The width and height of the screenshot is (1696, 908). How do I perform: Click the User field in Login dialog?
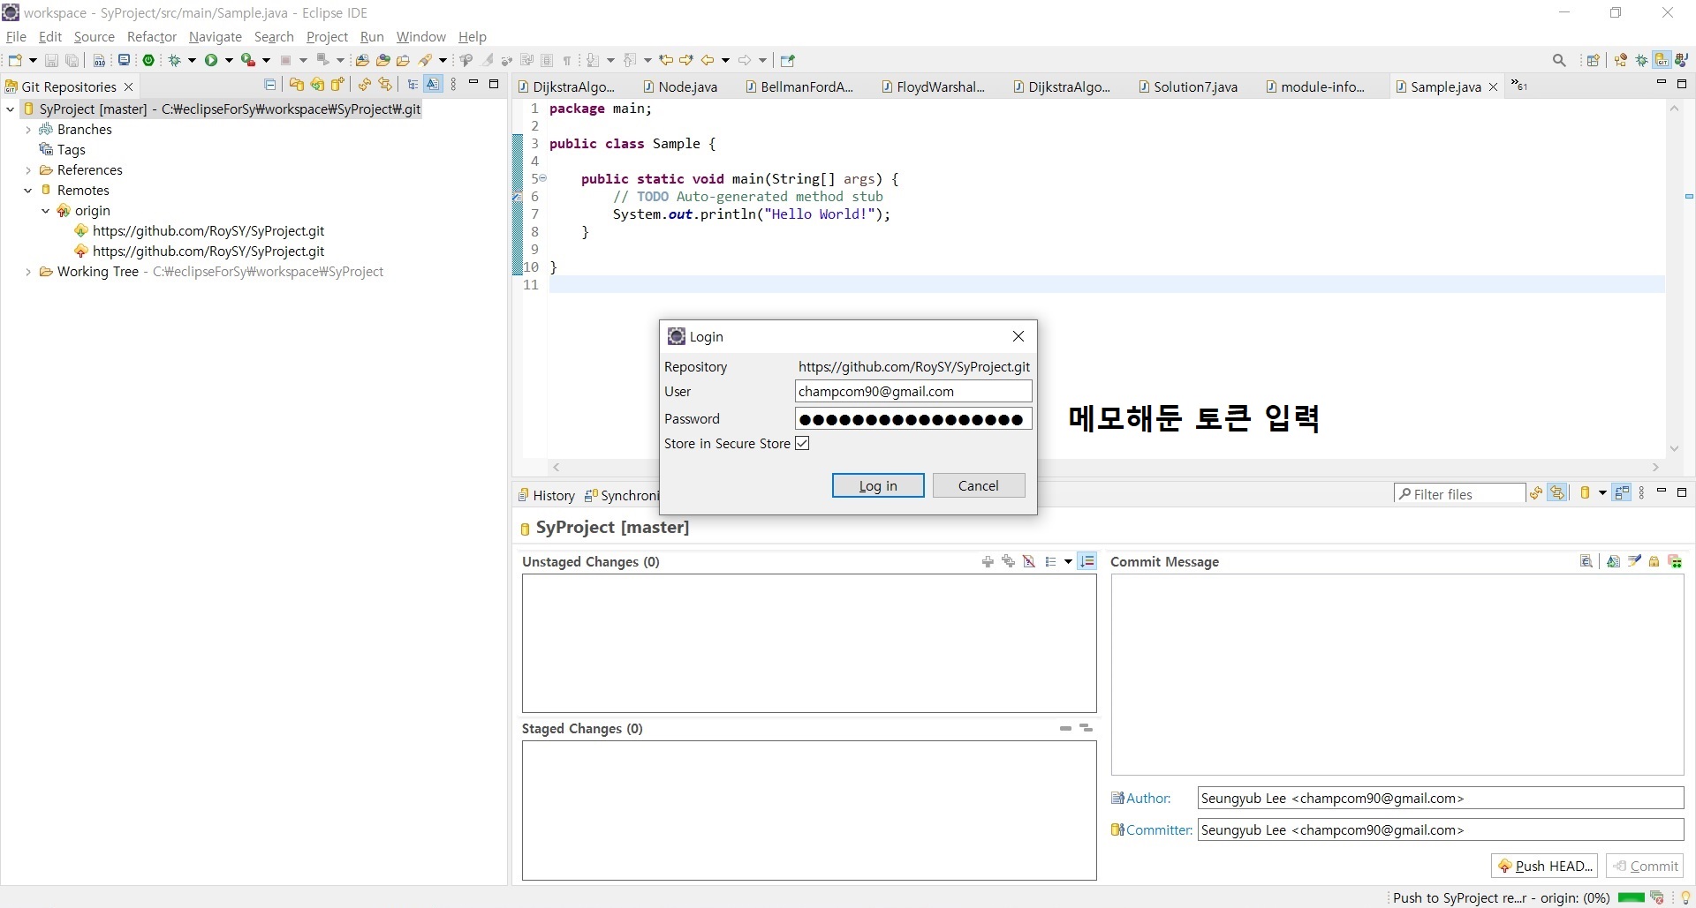913,391
